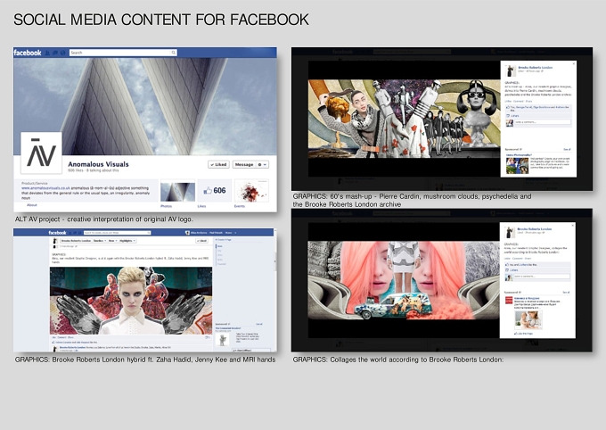
Task: Open Brooke Roberts London link in pink-hair viewer
Action: tap(535, 229)
